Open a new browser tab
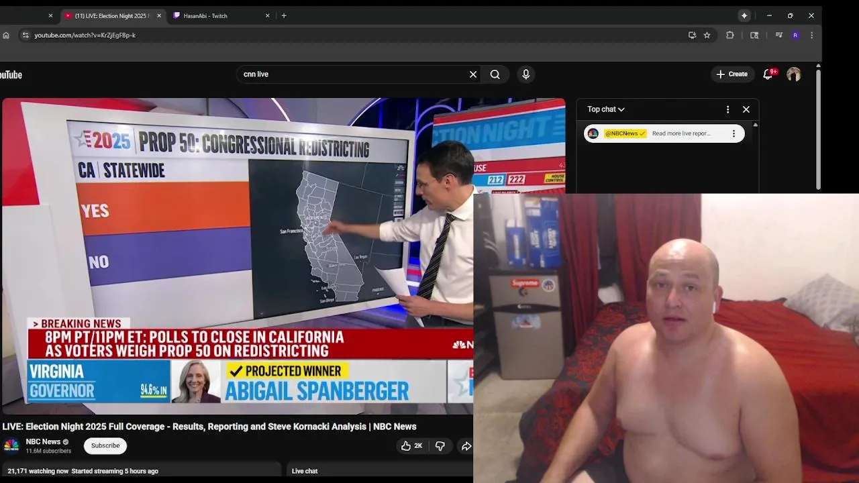Image resolution: width=859 pixels, height=483 pixels. coord(284,15)
